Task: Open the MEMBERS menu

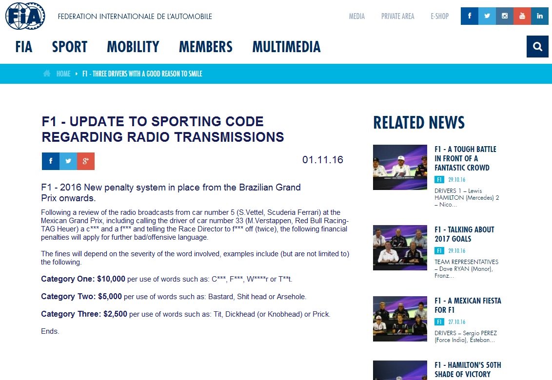Action: (206, 46)
